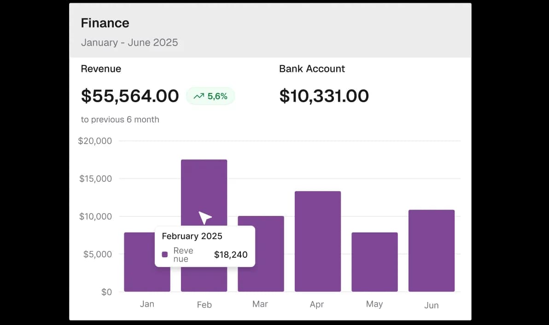
Task: Click the Jun month axis label
Action: click(x=432, y=305)
